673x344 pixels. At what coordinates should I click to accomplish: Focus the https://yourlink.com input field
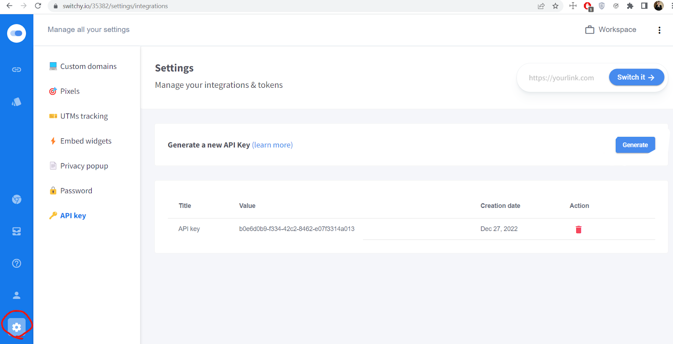click(562, 78)
